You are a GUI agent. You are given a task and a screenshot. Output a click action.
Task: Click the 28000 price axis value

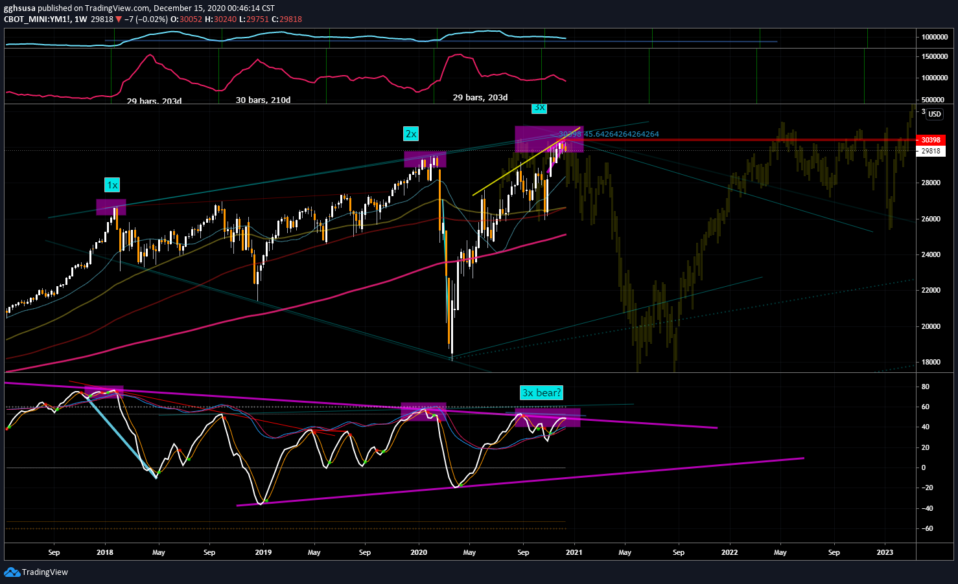931,183
